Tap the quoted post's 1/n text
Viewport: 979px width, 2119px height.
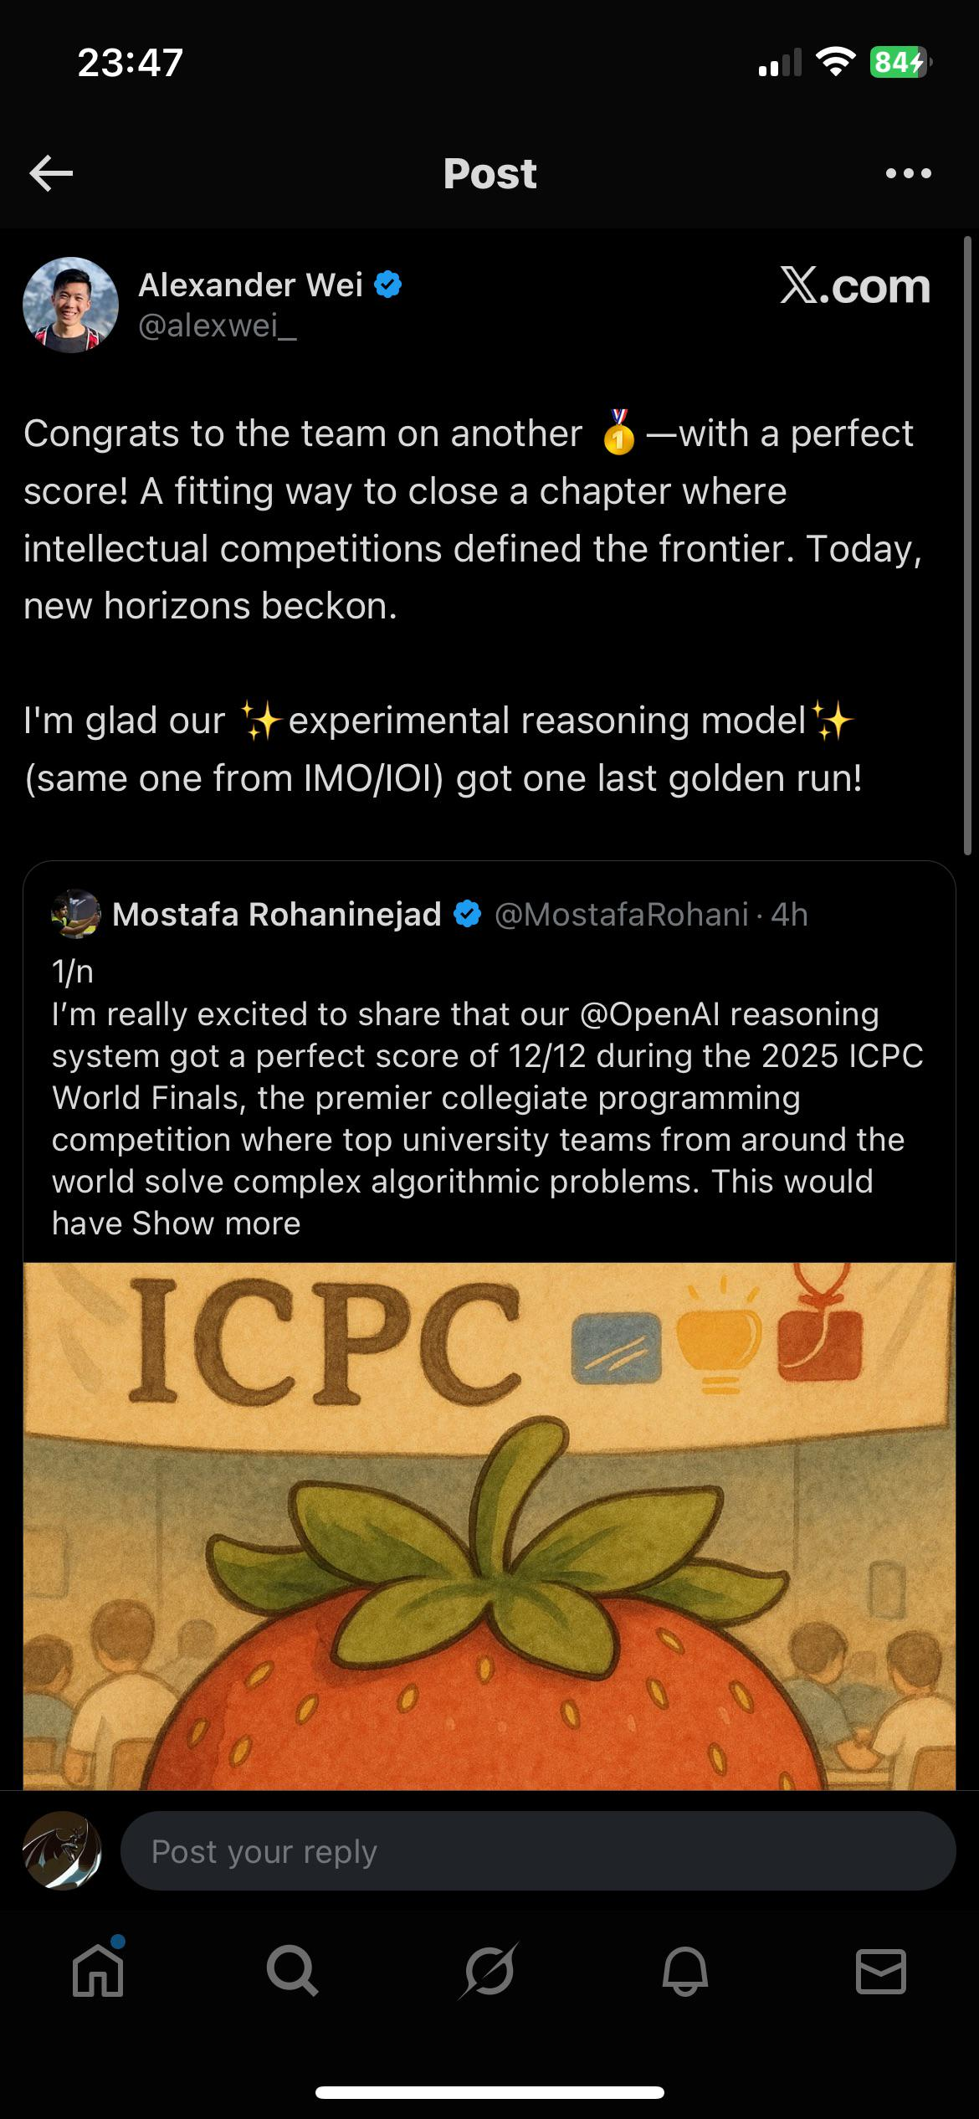tap(73, 972)
